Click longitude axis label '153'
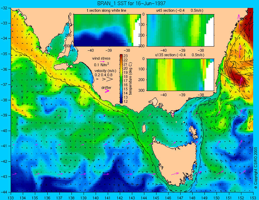The height and width of the screenshot is (200, 259). point(253,198)
